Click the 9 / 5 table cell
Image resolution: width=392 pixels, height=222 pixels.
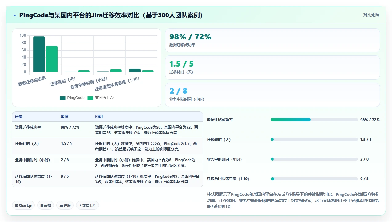click(65, 176)
